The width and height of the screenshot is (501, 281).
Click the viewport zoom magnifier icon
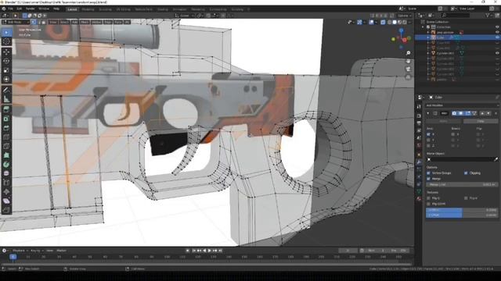point(408,53)
